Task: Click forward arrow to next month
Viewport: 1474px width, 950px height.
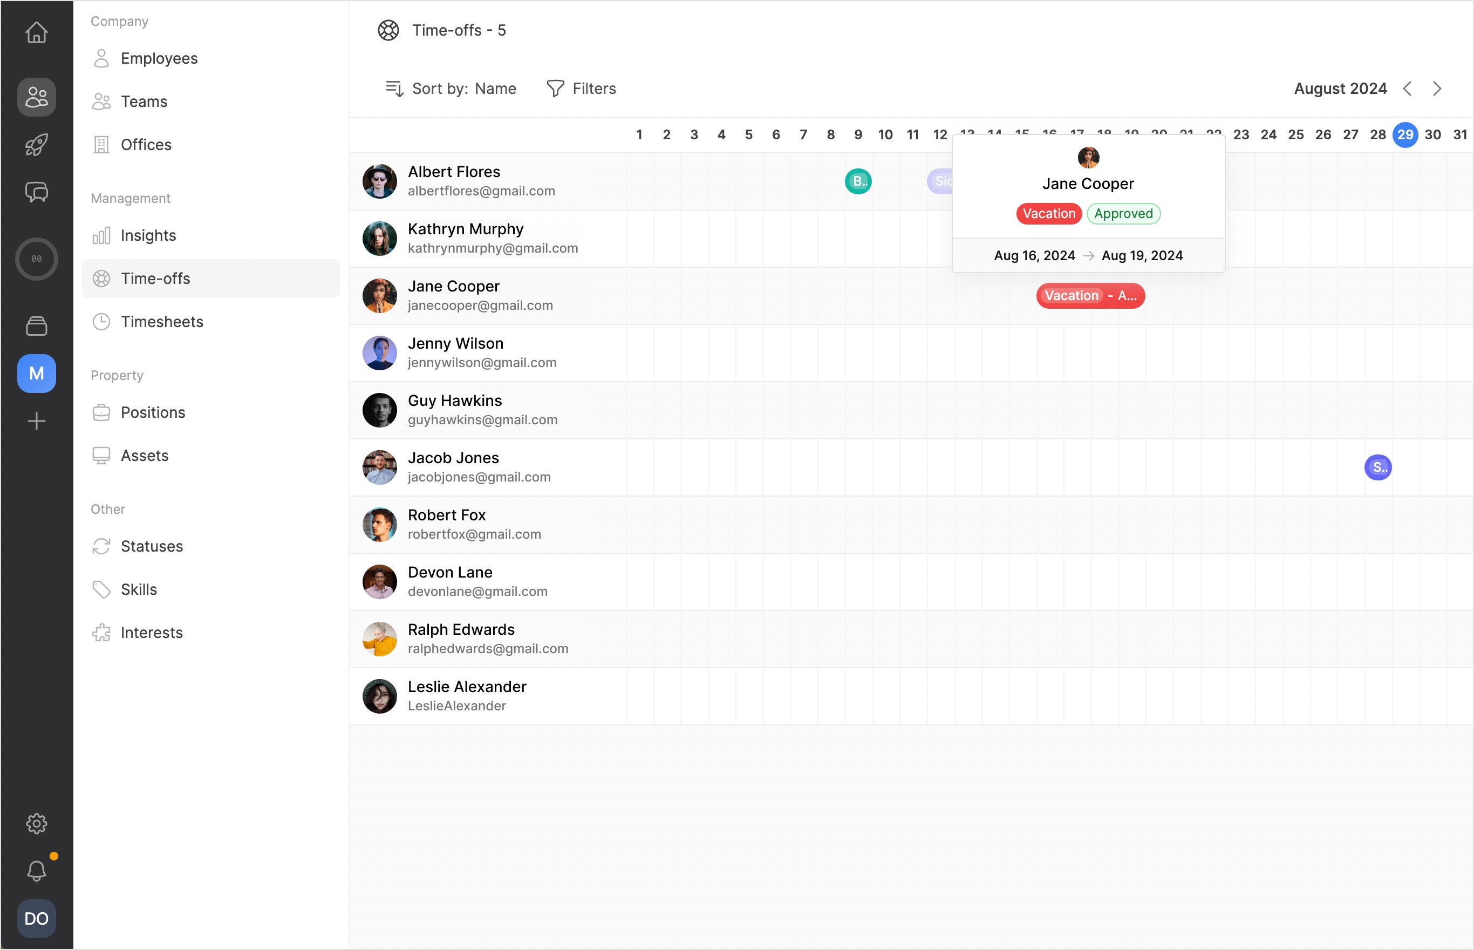Action: [x=1437, y=89]
